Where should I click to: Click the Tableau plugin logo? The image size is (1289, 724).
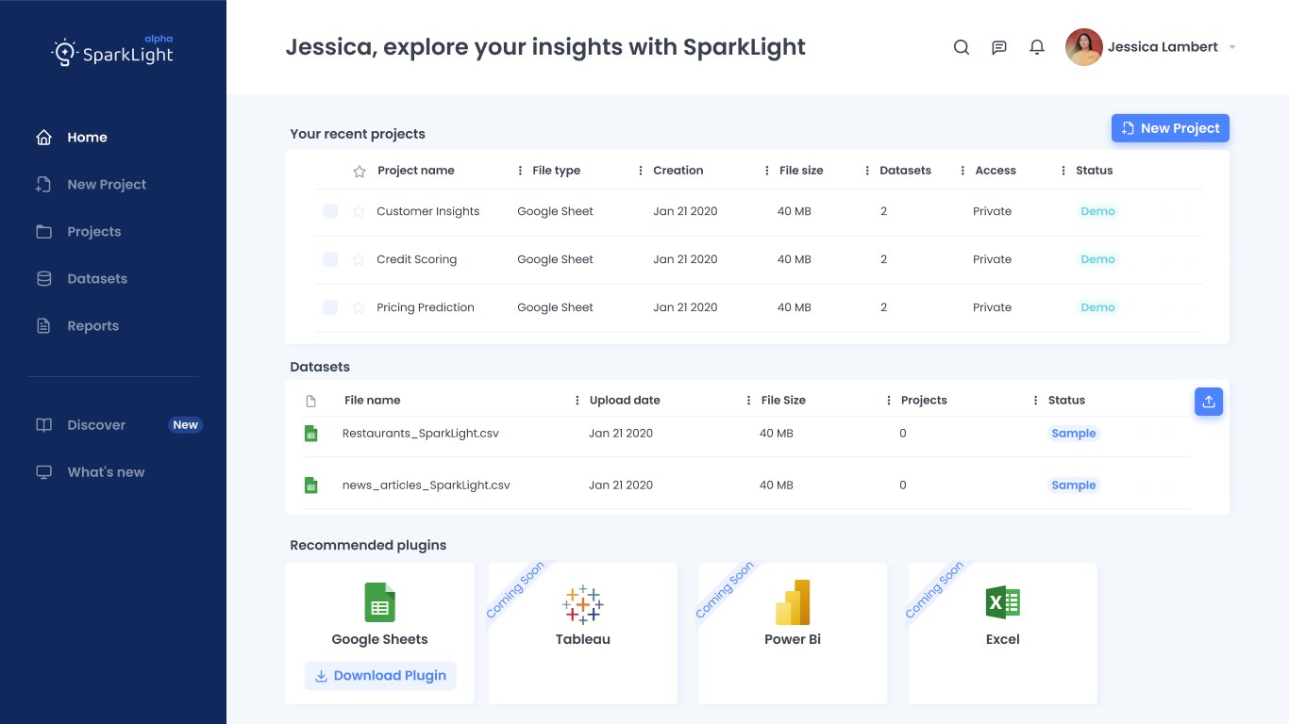pyautogui.click(x=583, y=603)
